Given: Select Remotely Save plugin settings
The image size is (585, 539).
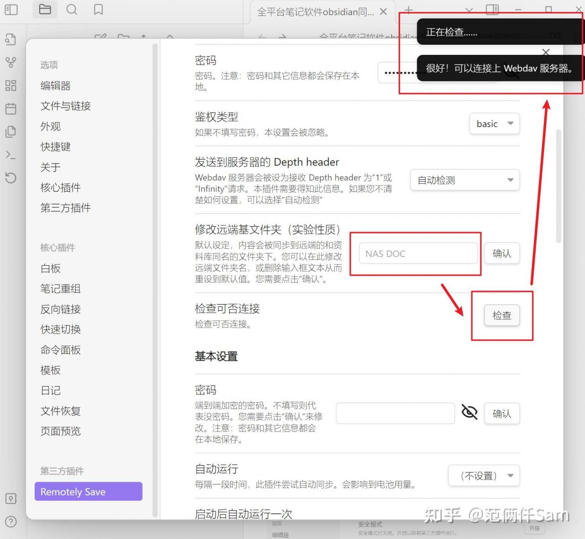Looking at the screenshot, I should (89, 491).
